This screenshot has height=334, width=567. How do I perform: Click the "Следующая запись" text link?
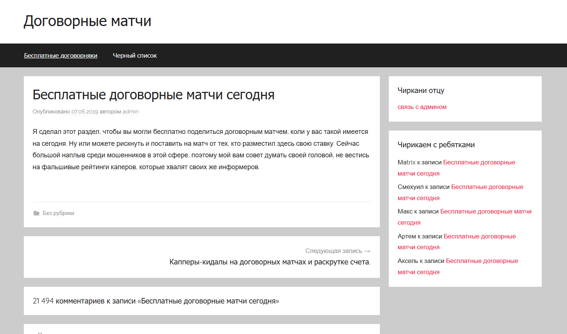coord(333,251)
